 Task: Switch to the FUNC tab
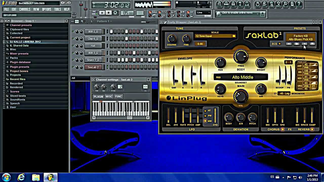click(118, 97)
